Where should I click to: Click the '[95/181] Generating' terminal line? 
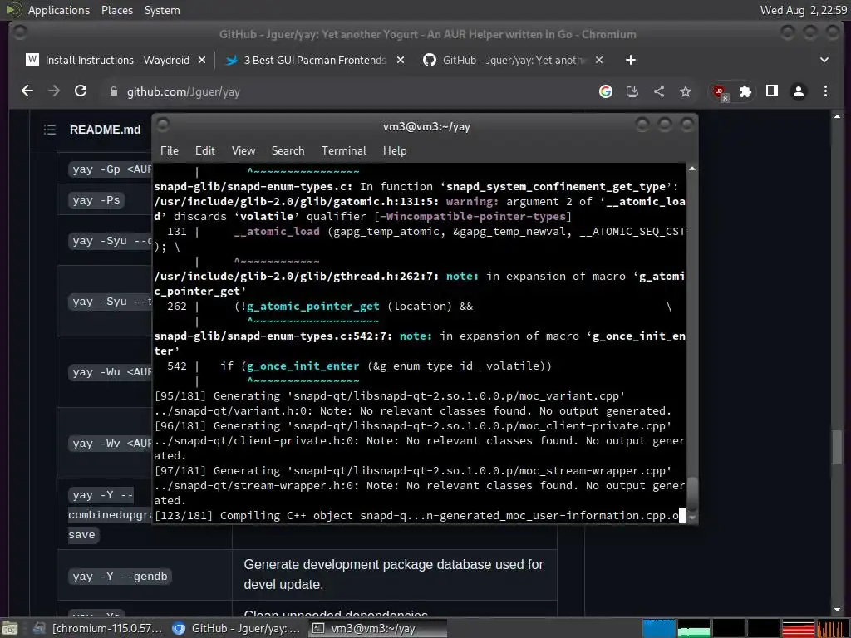[389, 395]
